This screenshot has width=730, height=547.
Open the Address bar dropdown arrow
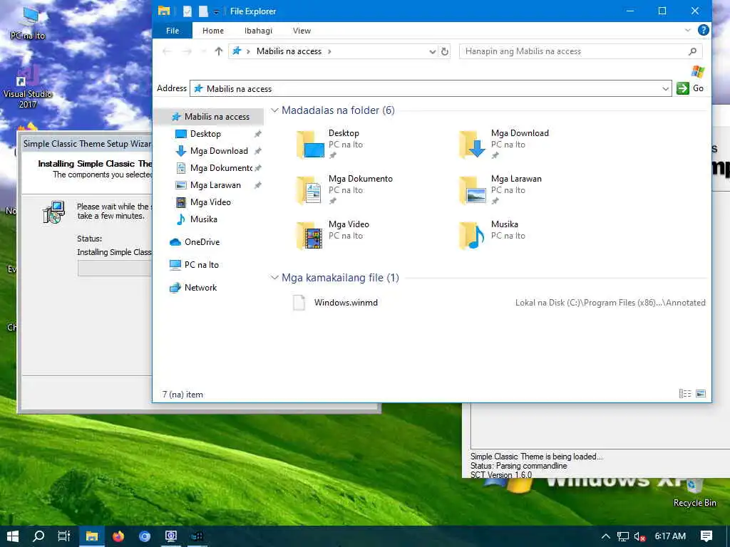coord(665,88)
